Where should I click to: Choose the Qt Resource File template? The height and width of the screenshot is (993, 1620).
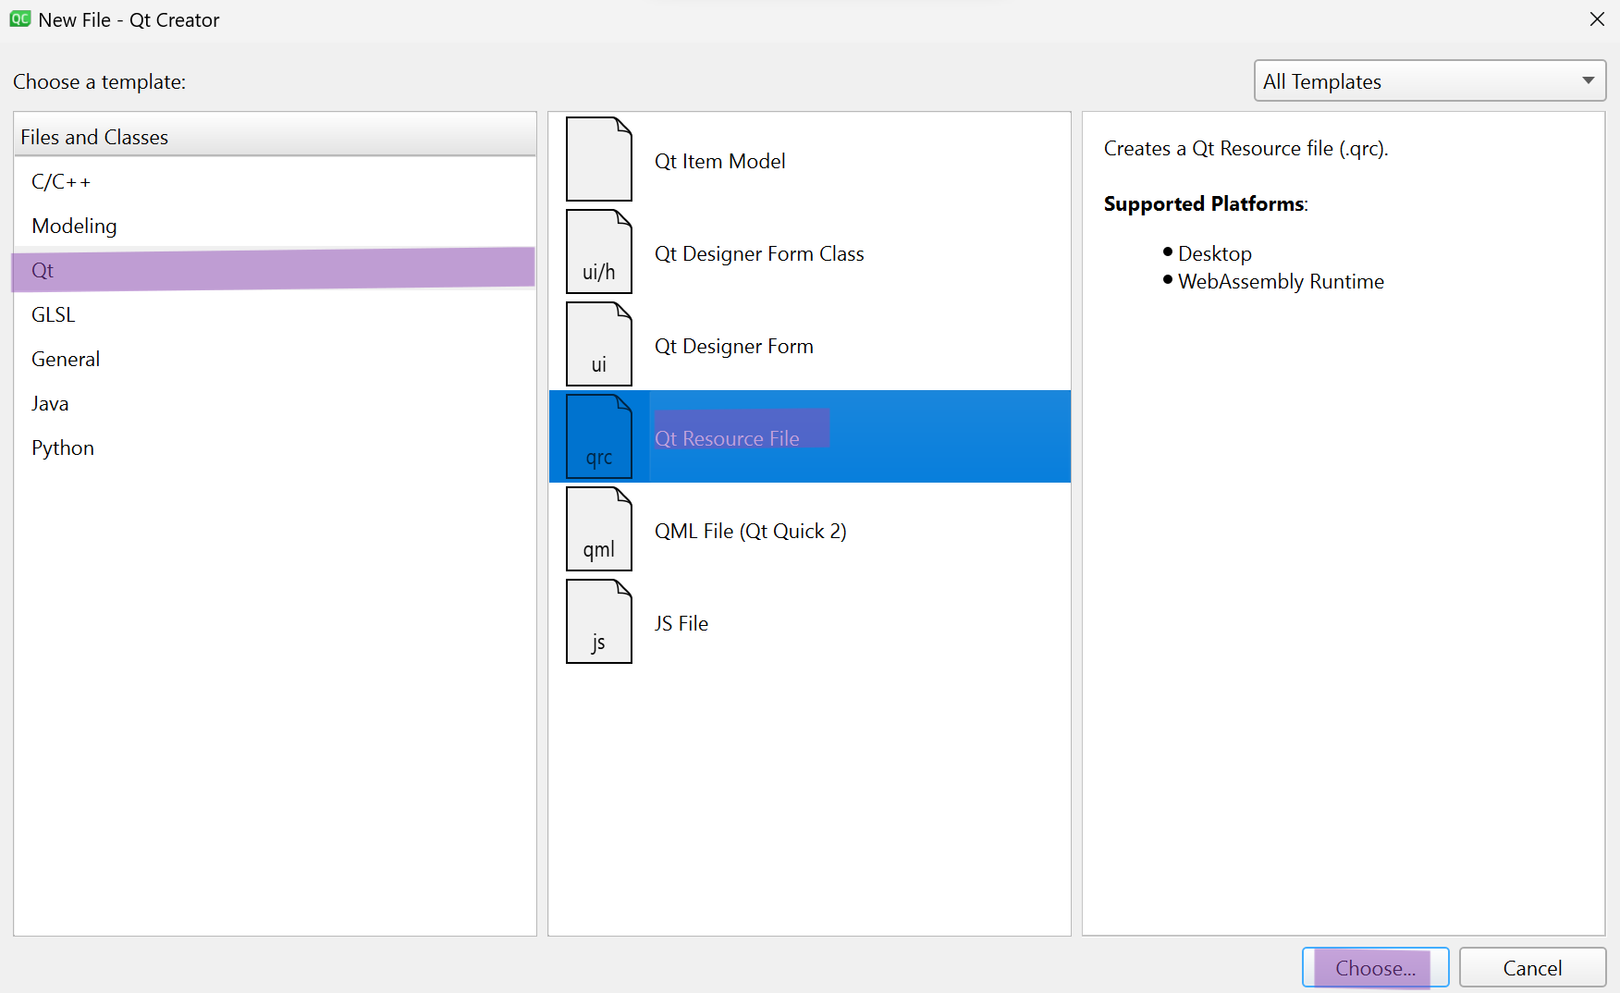(810, 436)
